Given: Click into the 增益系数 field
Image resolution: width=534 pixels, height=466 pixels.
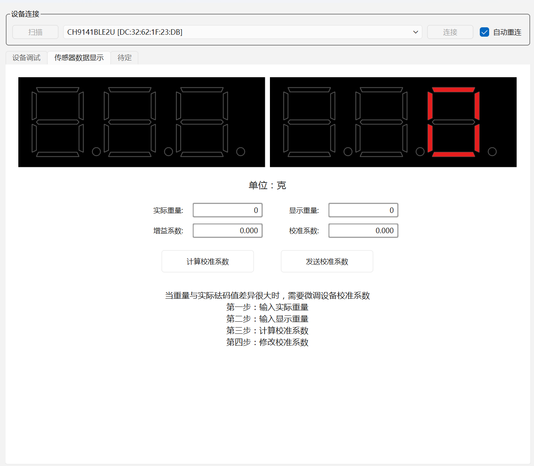Looking at the screenshot, I should coord(228,230).
